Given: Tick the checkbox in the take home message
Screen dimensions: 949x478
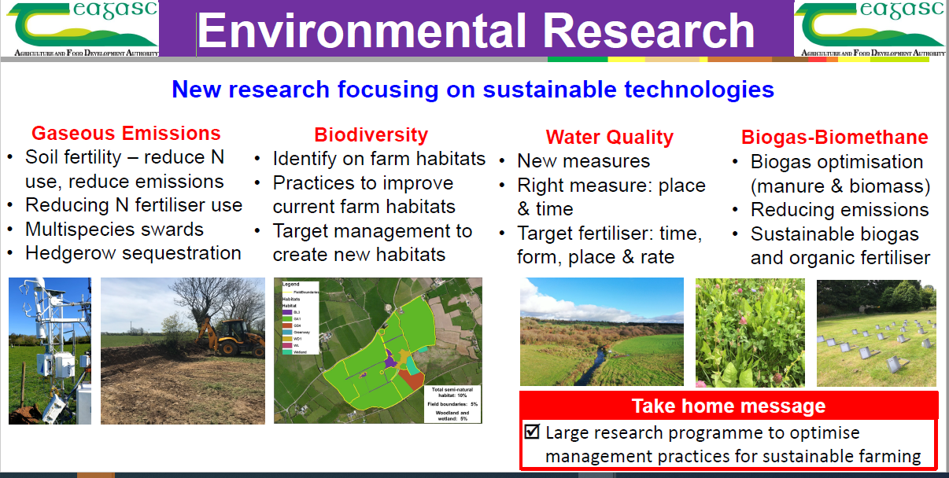Looking at the screenshot, I should pos(533,432).
